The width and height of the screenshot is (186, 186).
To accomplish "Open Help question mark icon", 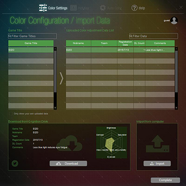I will coord(134,8).
